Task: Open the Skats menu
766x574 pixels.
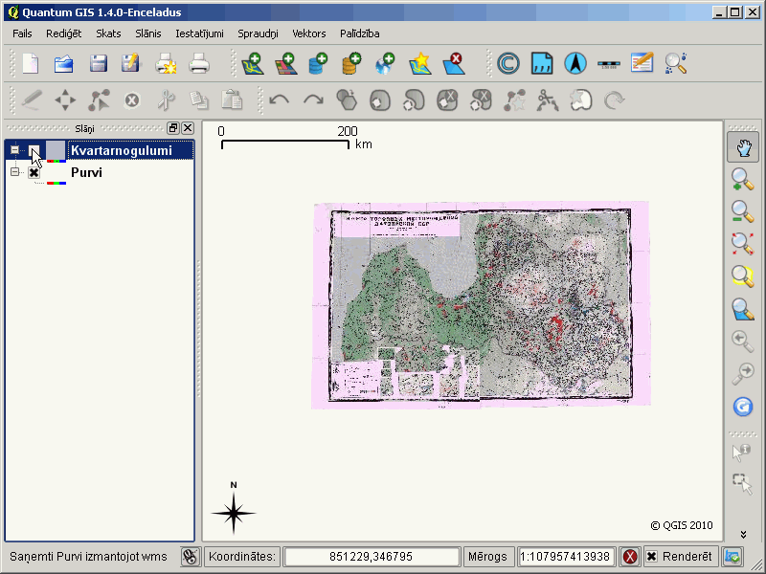Action: point(108,33)
